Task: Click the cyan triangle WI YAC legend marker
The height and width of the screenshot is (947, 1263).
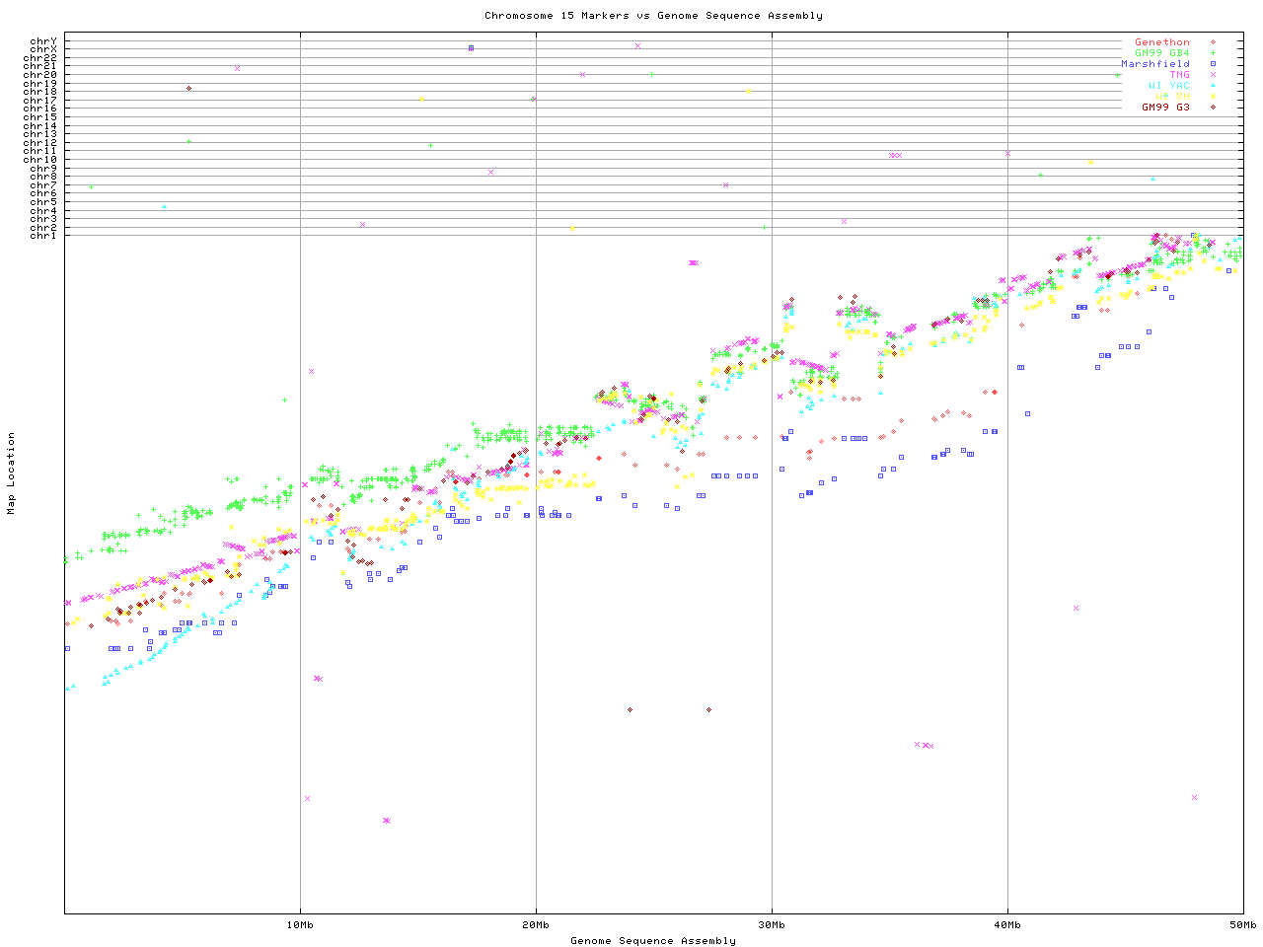Action: click(x=1213, y=86)
